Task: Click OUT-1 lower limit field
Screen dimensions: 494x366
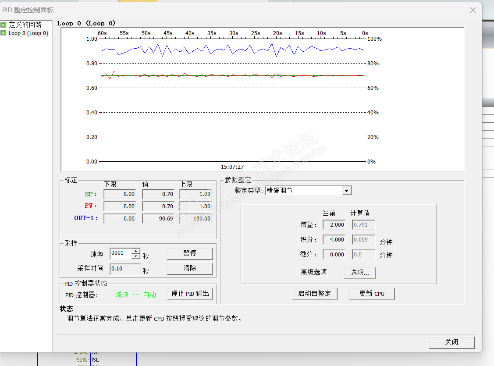Action: (120, 219)
